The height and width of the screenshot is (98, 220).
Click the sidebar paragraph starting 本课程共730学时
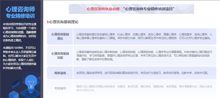tap(20, 58)
